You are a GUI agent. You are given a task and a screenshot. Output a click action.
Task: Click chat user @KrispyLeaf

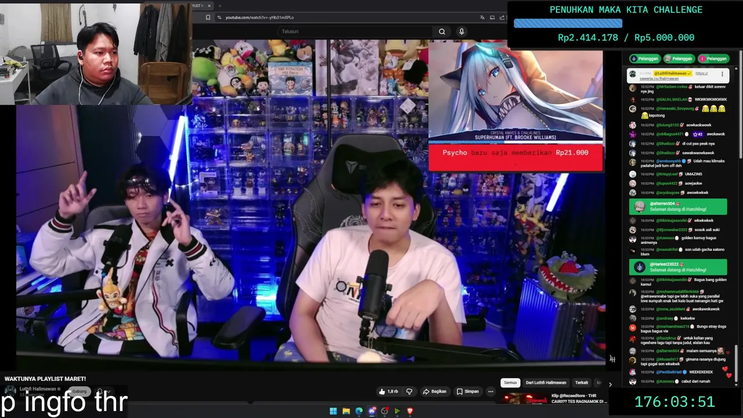coord(666,174)
